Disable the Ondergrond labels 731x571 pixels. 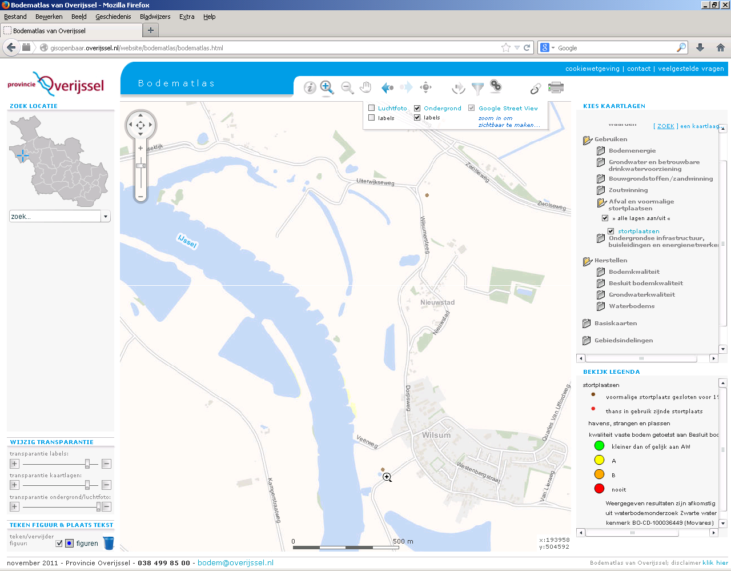(416, 118)
